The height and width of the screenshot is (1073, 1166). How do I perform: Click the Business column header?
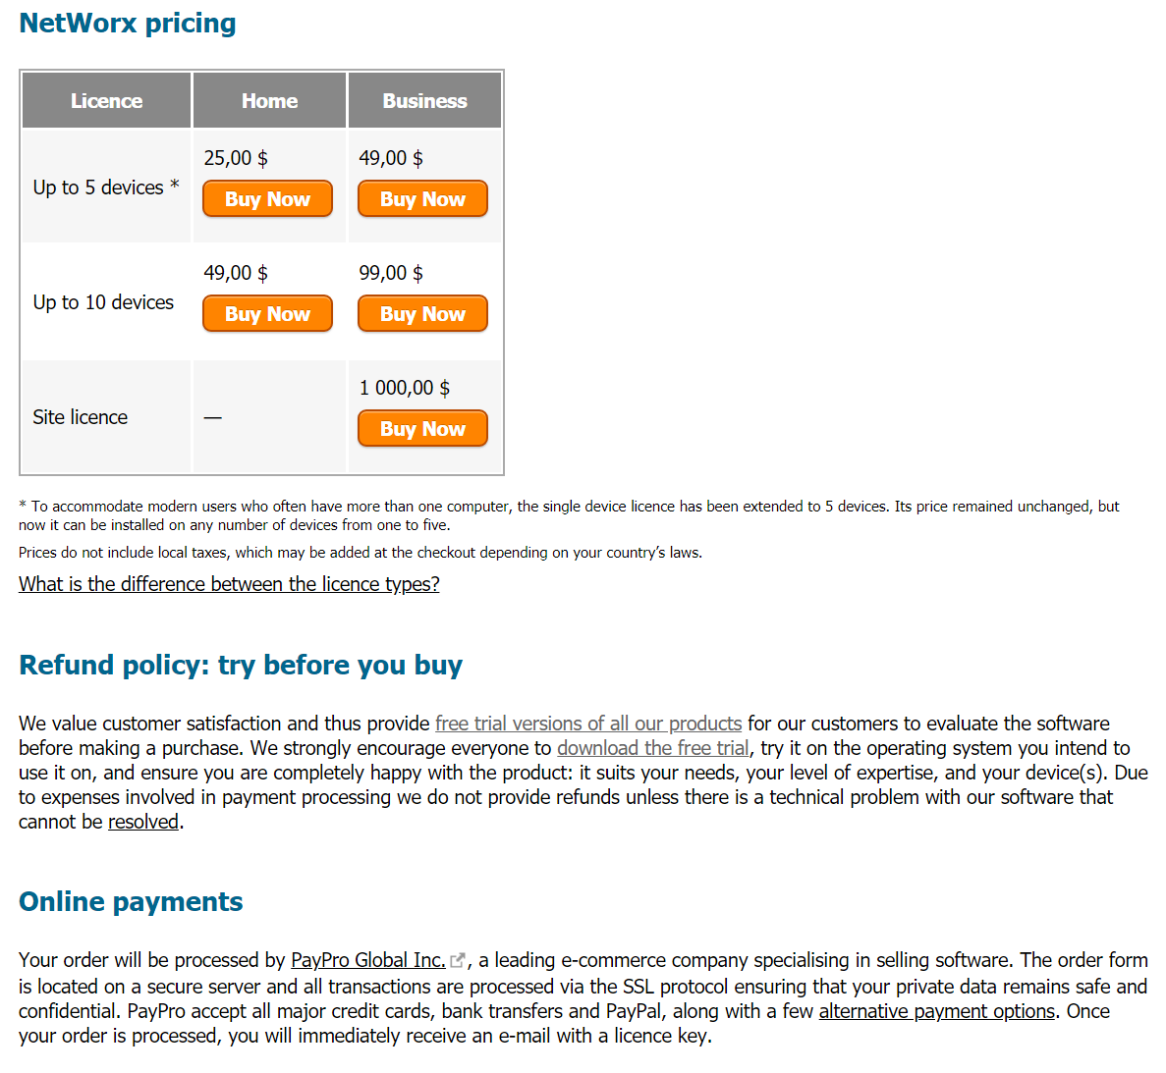(424, 101)
